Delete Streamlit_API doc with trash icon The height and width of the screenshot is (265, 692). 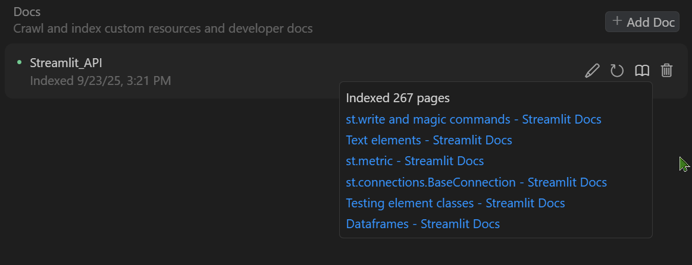[x=667, y=71]
